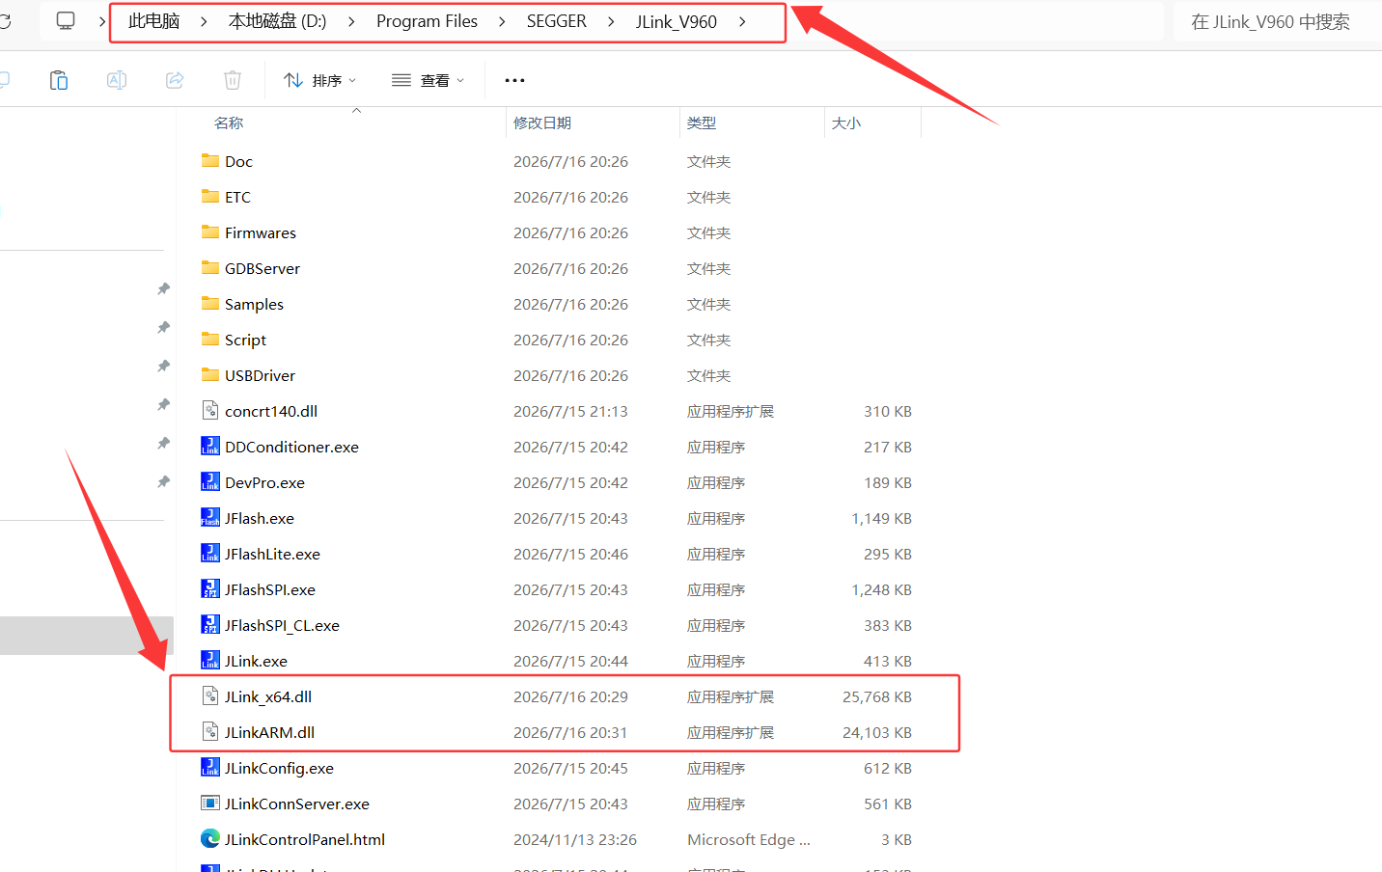Go to SEGGER breadcrumb
Viewport: 1382px width, 872px height.
click(x=557, y=21)
